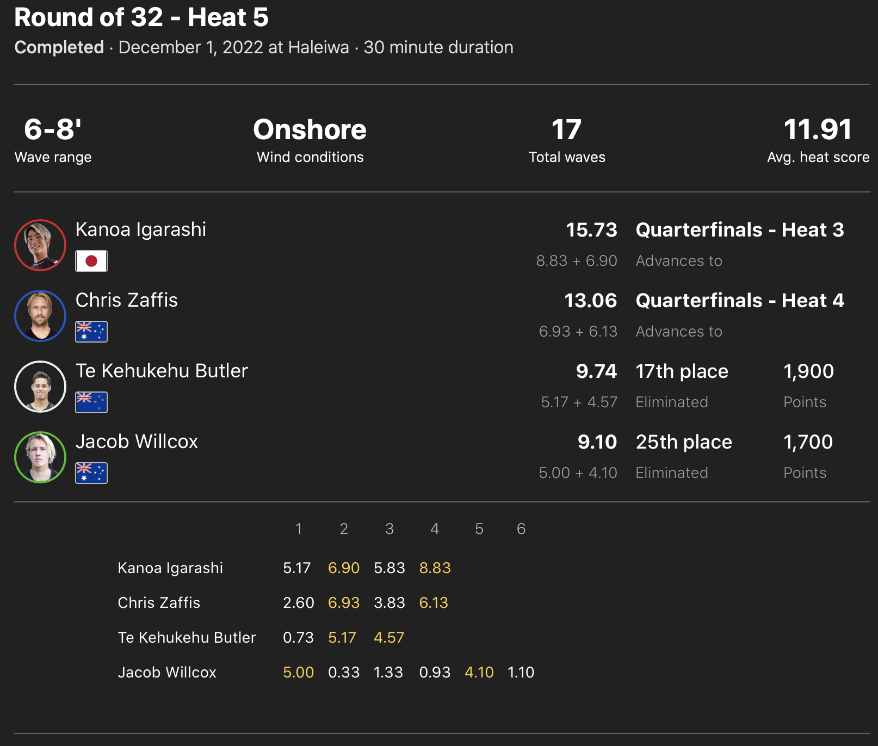Open the Quarterfinals - Heat 4 link
The width and height of the screenshot is (878, 746).
click(x=740, y=301)
